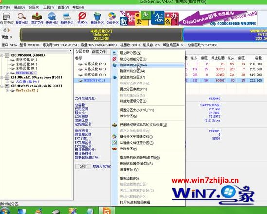Choose 设置卷标(V) in context menu
Viewport: 267px width, 214px height.
tap(148, 170)
